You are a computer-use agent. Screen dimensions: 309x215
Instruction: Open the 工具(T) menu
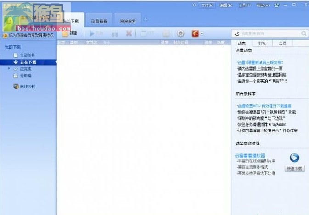245,6
